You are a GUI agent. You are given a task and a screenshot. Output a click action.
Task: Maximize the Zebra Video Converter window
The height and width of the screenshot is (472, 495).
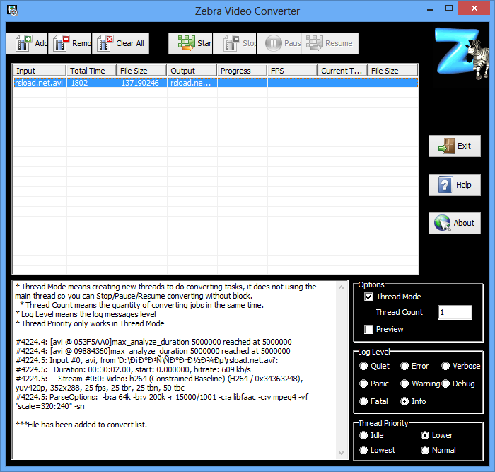[448, 8]
